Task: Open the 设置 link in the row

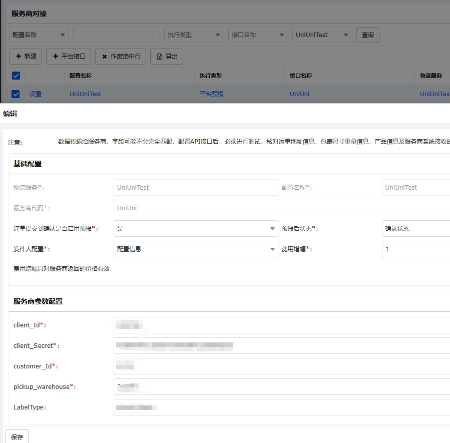Action: coord(36,94)
